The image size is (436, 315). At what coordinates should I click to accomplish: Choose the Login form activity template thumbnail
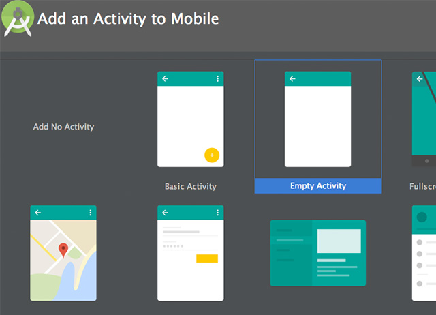point(191,253)
